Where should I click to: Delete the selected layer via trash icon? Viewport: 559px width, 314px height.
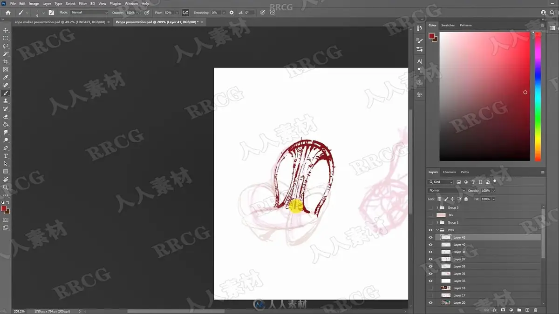click(536, 310)
